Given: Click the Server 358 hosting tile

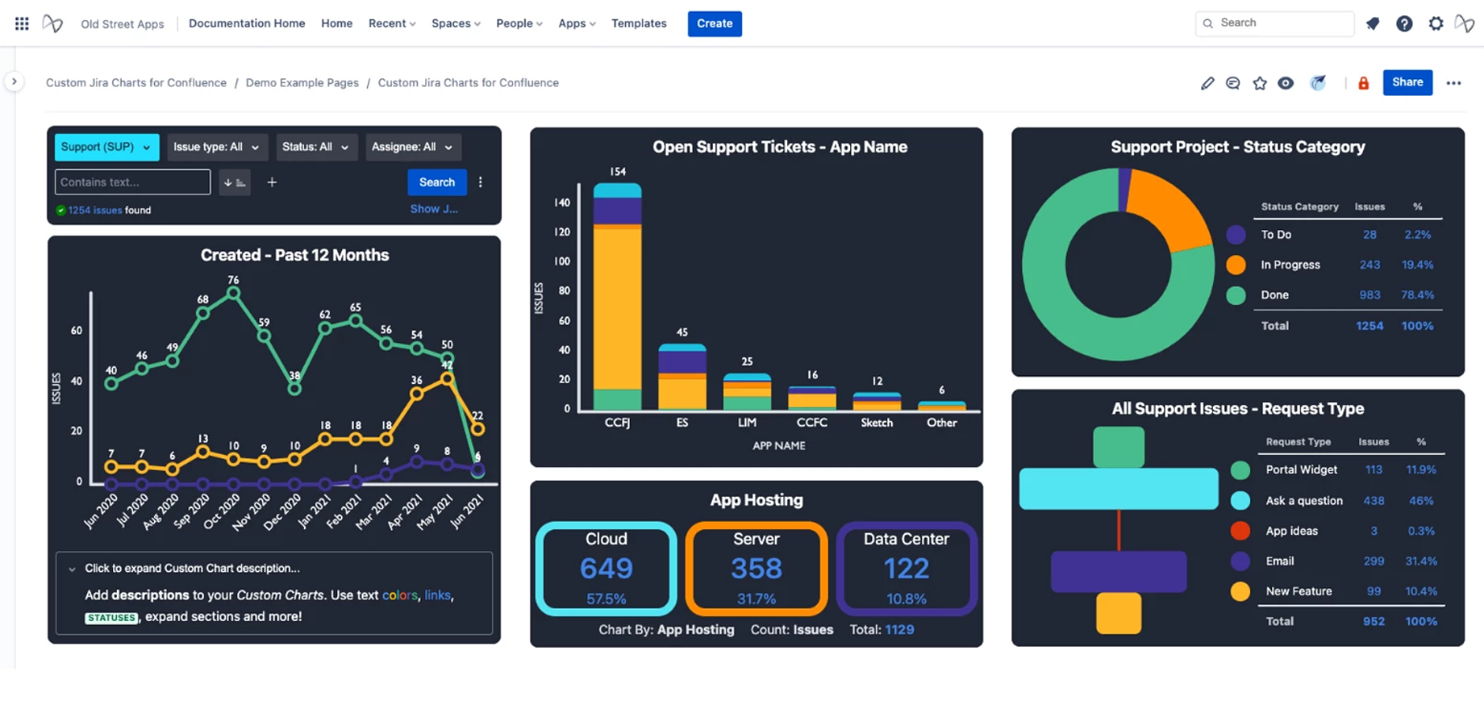Looking at the screenshot, I should tap(757, 569).
